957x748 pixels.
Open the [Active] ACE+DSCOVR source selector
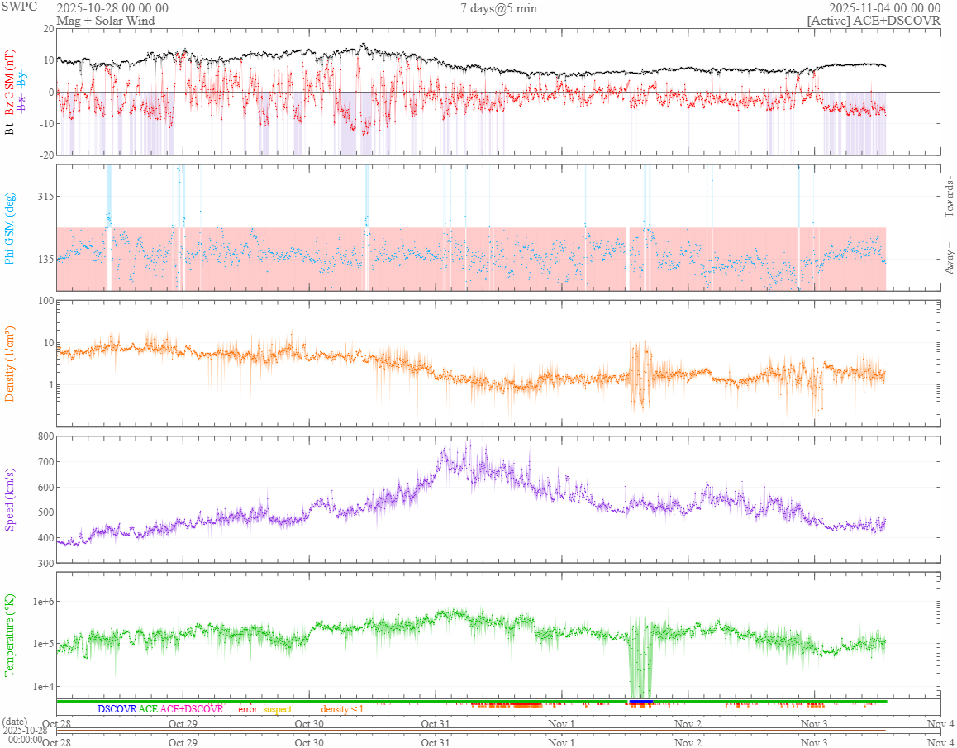[874, 21]
